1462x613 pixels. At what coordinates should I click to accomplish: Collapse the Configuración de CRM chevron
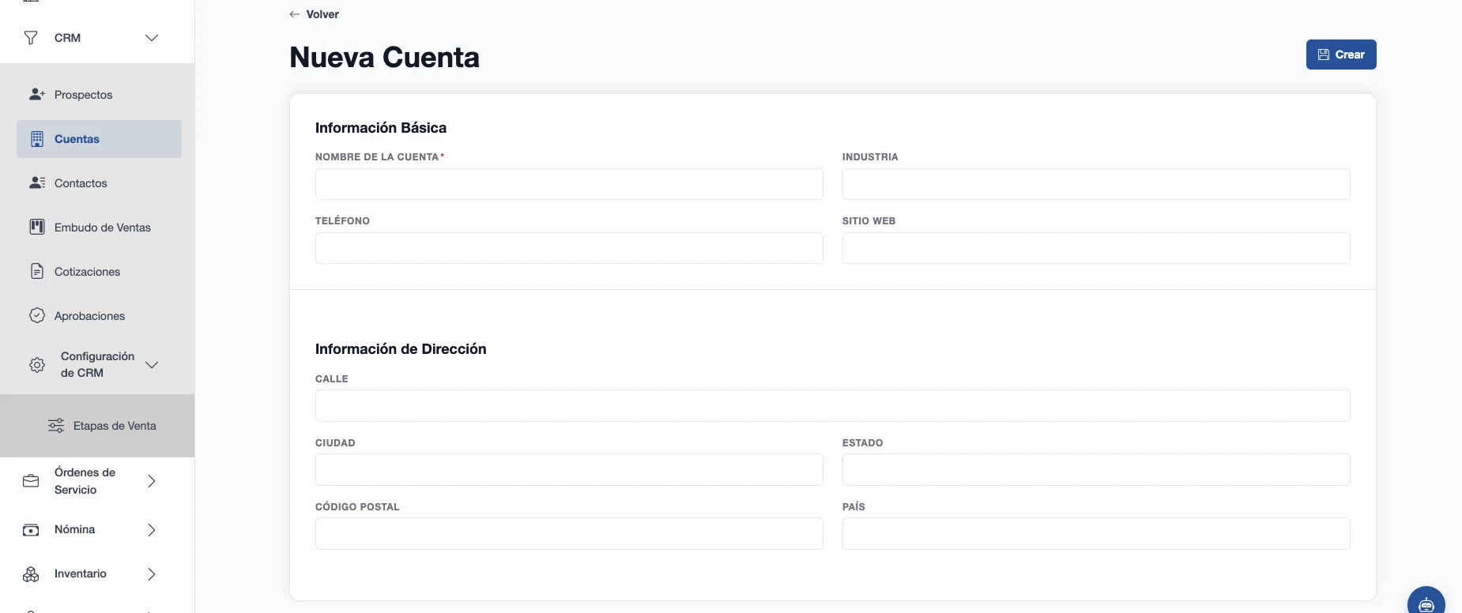tap(152, 365)
